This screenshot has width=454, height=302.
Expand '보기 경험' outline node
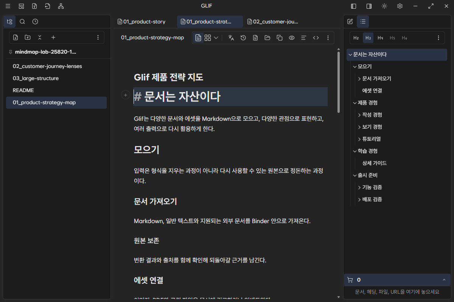(x=359, y=127)
